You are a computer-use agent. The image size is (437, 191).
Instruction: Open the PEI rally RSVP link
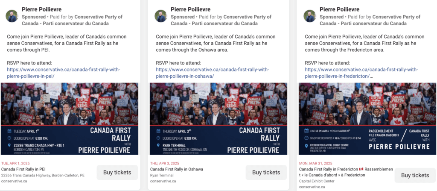(x=63, y=70)
